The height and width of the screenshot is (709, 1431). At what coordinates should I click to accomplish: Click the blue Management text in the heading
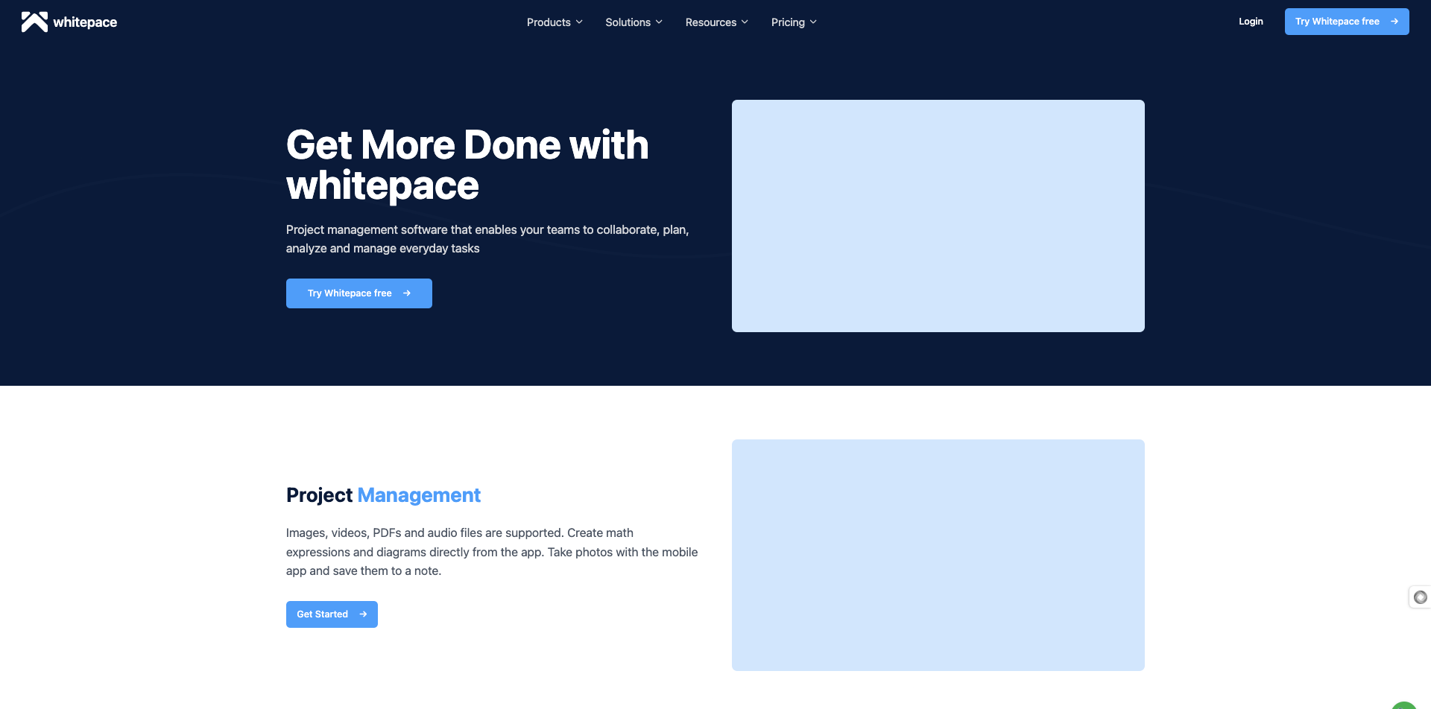click(418, 495)
